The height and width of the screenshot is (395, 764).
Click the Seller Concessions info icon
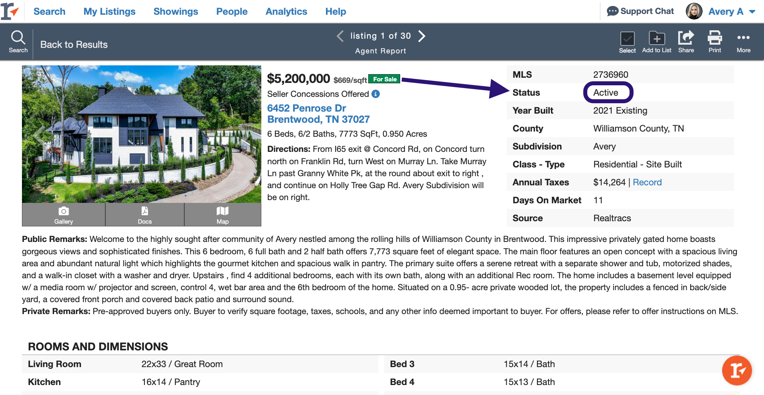pyautogui.click(x=375, y=94)
